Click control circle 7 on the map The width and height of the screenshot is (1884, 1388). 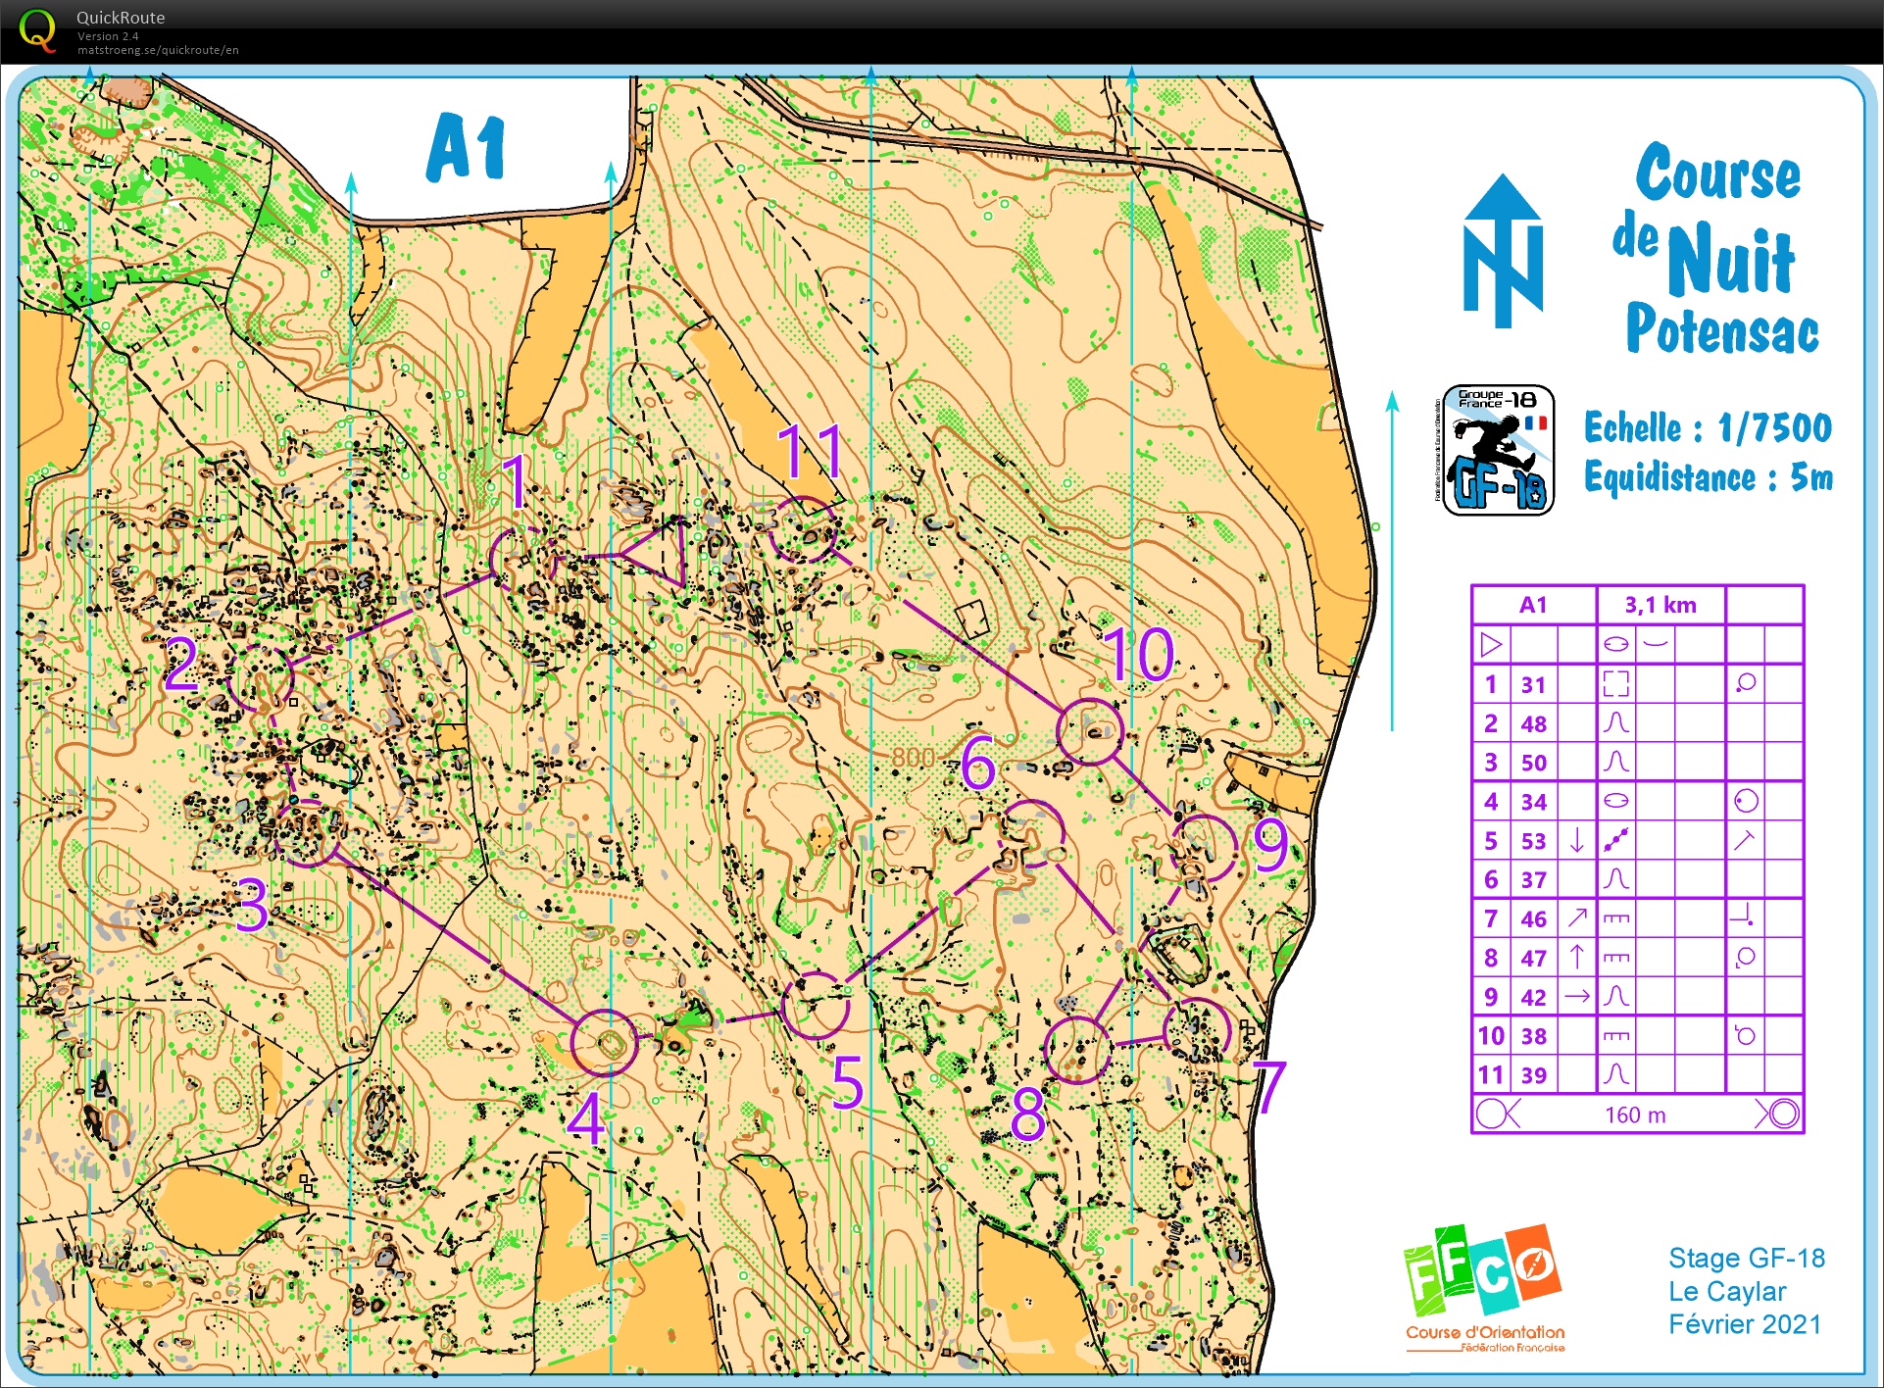click(1197, 1031)
